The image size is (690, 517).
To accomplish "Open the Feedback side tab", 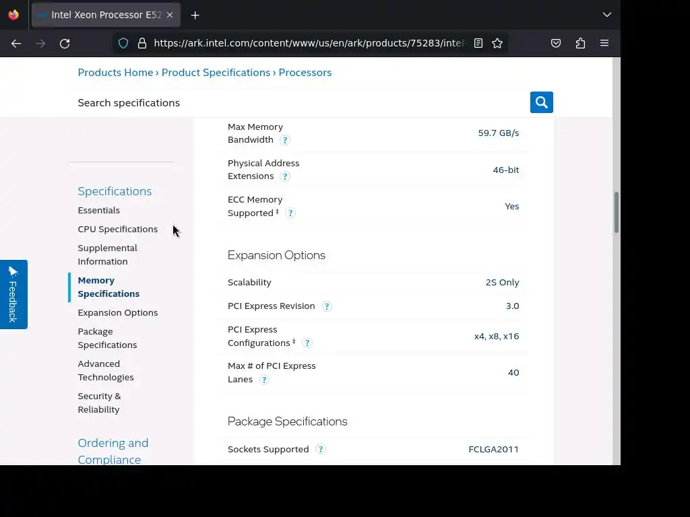I will pyautogui.click(x=13, y=294).
